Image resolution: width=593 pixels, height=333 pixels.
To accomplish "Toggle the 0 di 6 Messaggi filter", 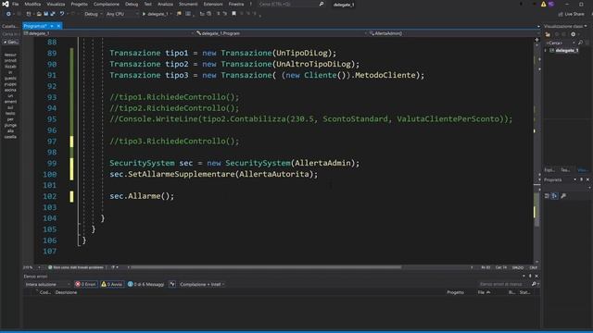I will pos(146,284).
